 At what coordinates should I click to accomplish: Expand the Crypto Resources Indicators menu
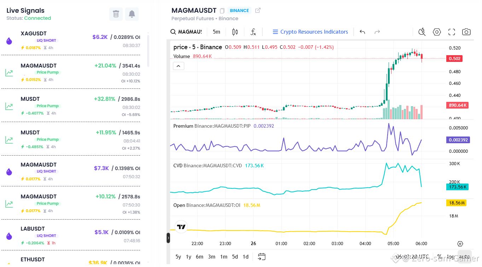coord(310,32)
